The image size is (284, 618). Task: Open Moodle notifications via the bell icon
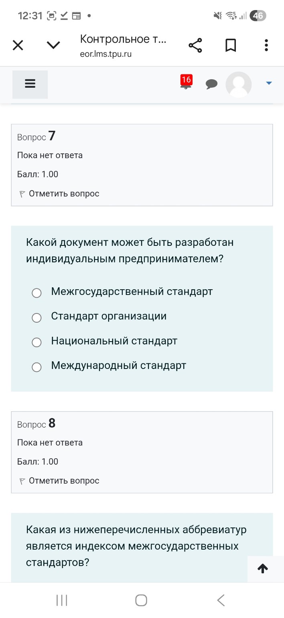185,84
